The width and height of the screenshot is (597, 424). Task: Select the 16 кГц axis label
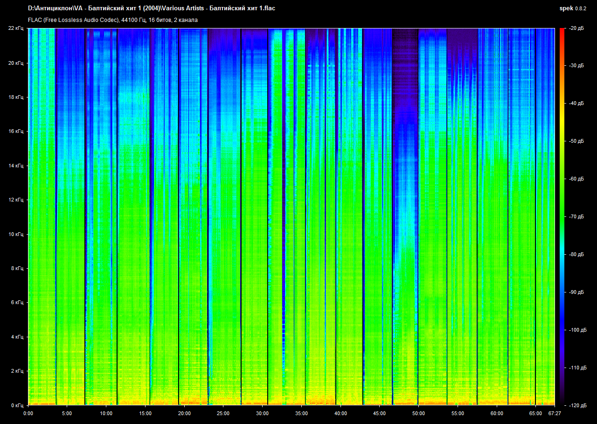tap(16, 132)
